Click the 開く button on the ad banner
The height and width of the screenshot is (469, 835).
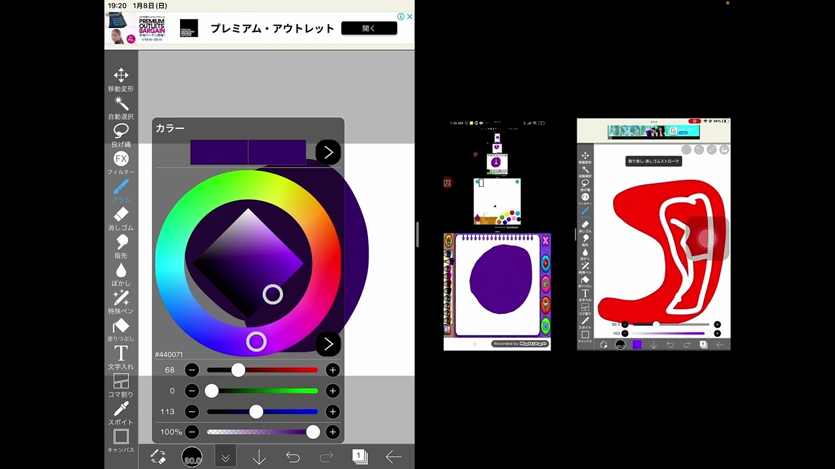[x=369, y=28]
